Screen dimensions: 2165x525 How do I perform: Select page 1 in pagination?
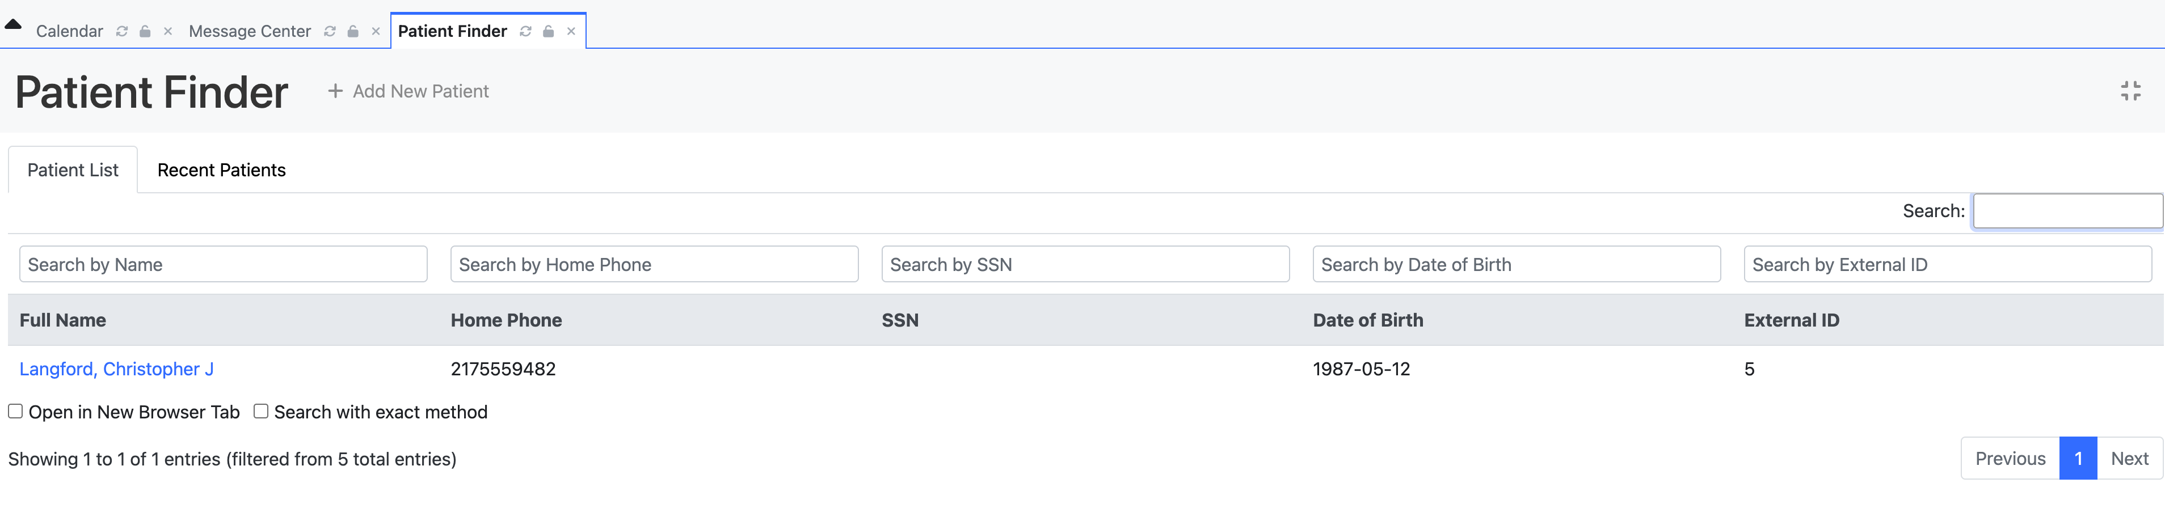(2078, 459)
